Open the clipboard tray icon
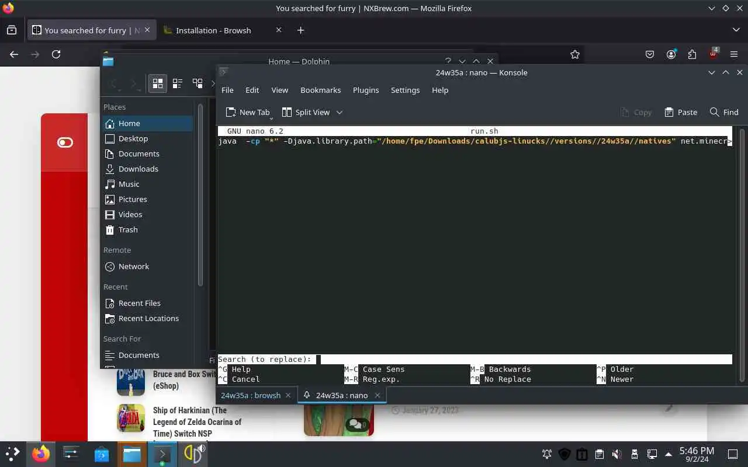The image size is (748, 467). pos(599,454)
